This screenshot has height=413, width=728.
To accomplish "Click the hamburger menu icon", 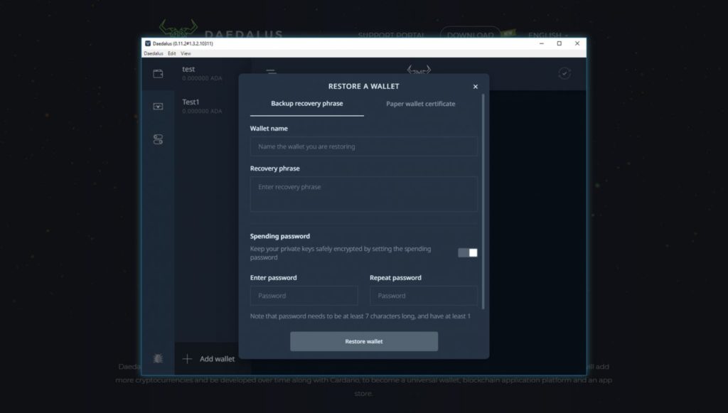I will point(271,72).
